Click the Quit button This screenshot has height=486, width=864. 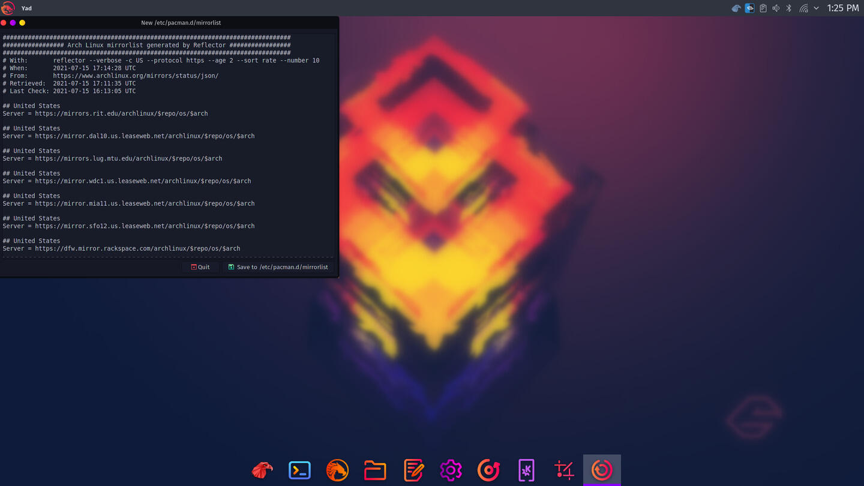click(200, 267)
